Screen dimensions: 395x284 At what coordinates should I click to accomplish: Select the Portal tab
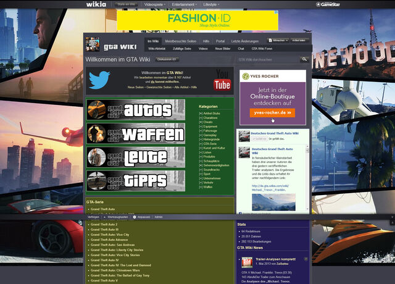[x=220, y=41]
